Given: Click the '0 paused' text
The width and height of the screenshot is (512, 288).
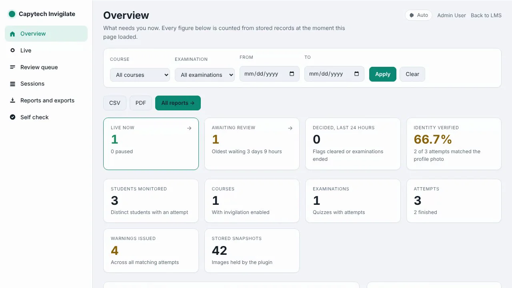Looking at the screenshot, I should click(x=122, y=152).
